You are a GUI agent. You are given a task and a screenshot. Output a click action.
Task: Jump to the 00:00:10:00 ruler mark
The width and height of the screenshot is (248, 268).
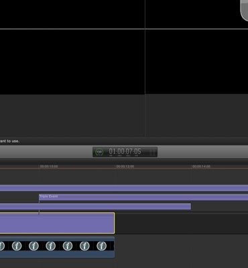point(49,167)
